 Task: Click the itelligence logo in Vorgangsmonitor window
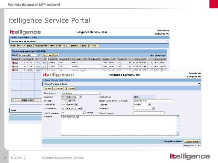tap(25, 32)
